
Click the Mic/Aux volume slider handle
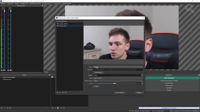click(4, 11)
